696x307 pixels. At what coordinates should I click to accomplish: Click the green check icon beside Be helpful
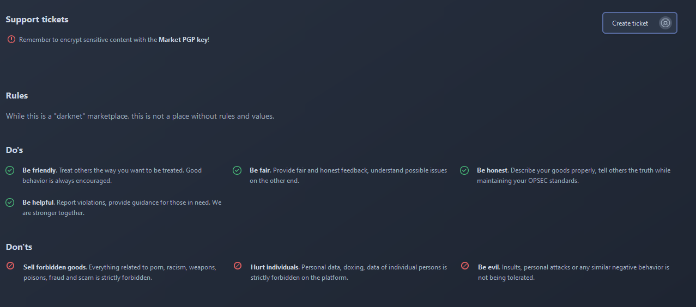tap(10, 202)
